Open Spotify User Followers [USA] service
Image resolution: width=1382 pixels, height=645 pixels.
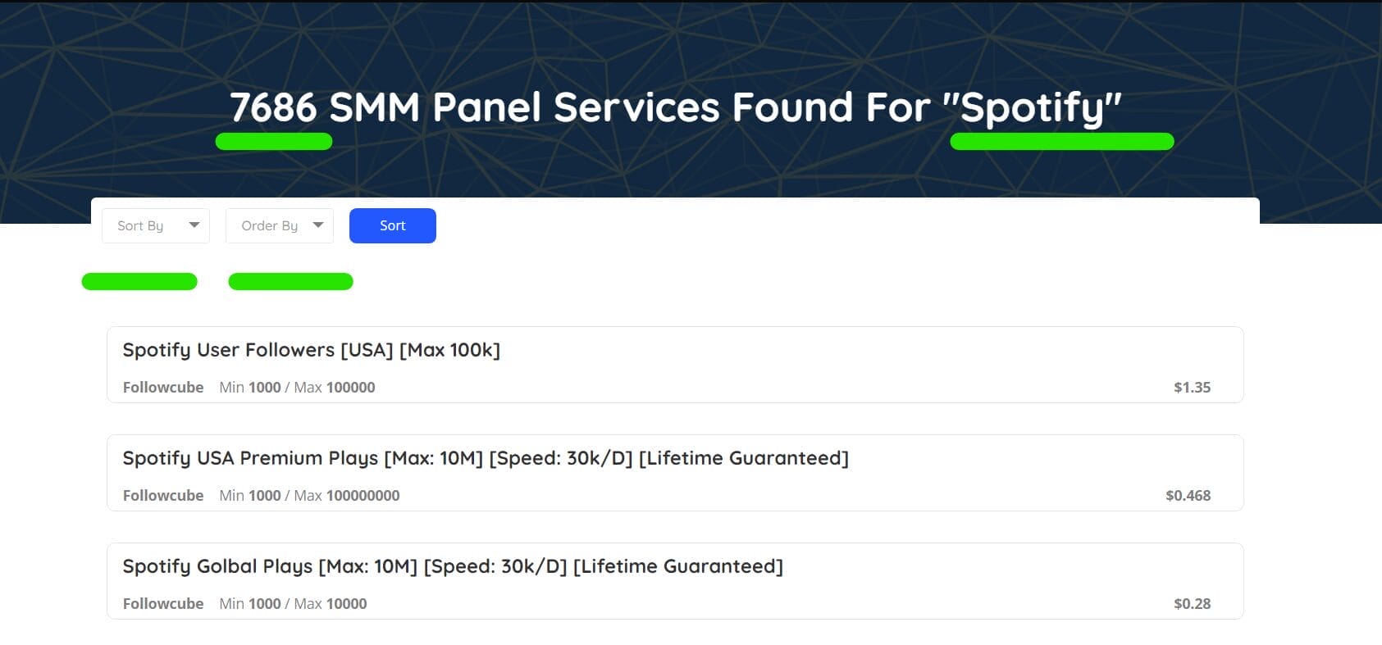(x=311, y=350)
